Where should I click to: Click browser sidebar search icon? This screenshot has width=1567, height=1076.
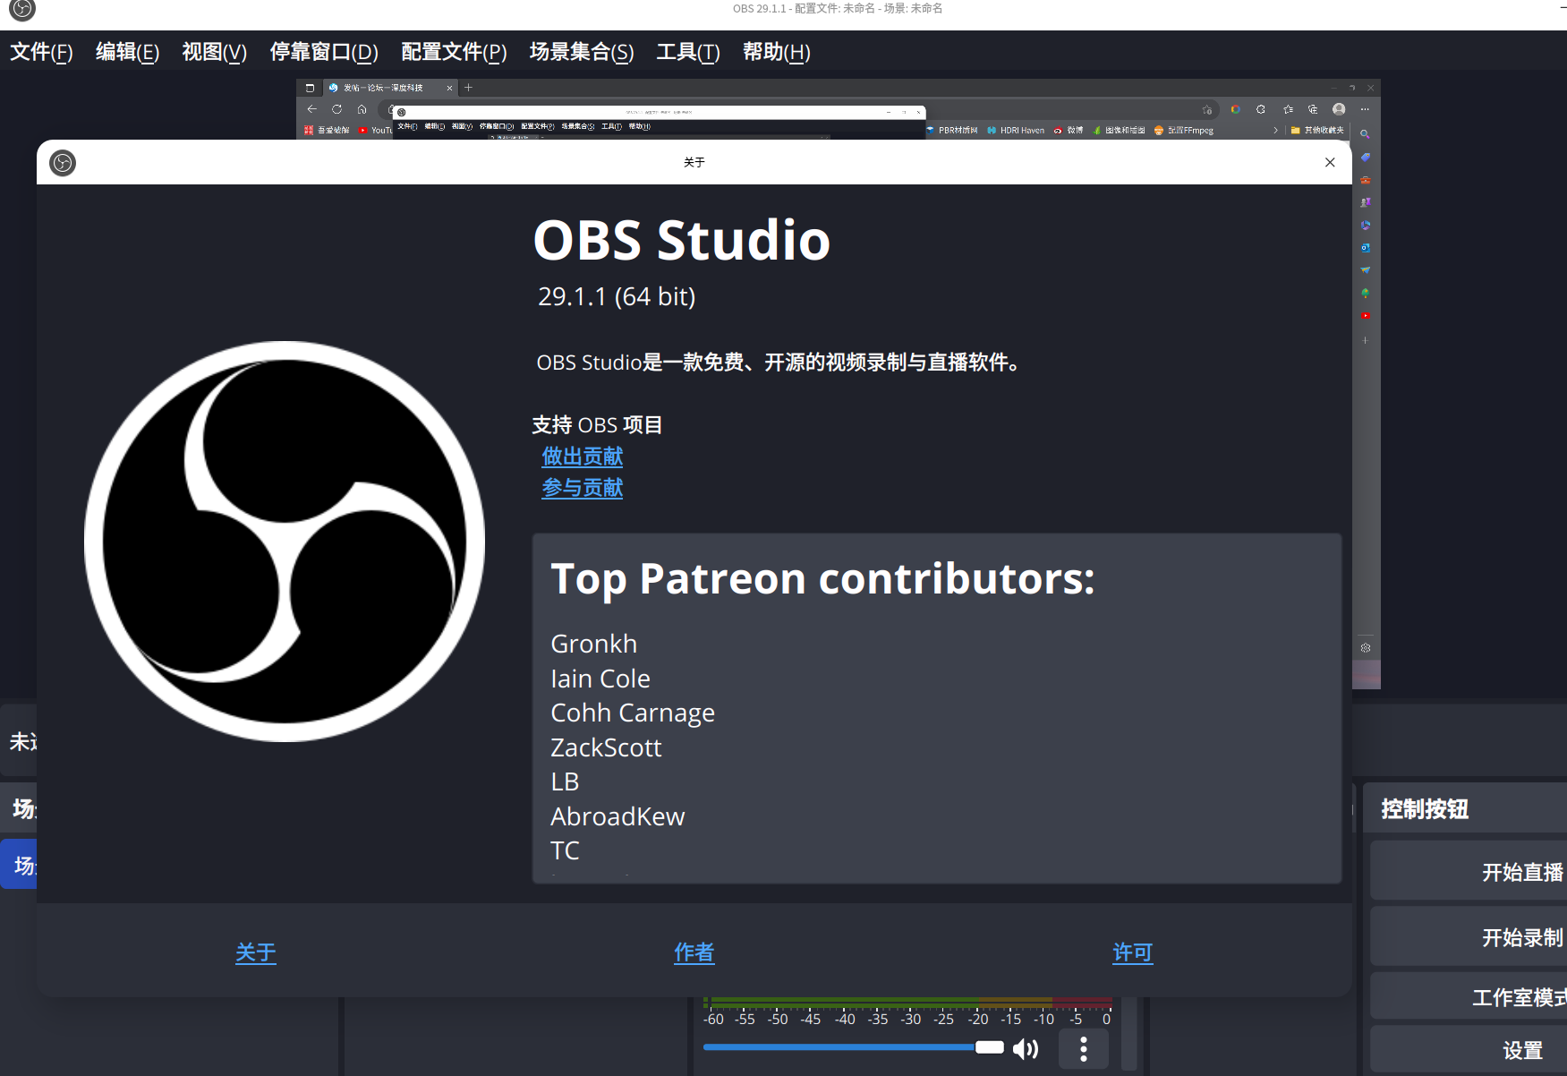click(1365, 134)
